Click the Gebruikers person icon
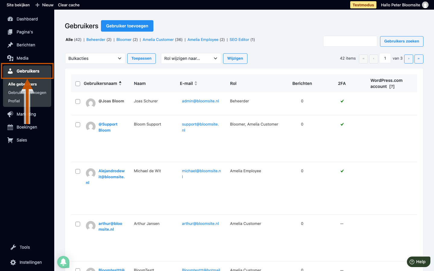The width and height of the screenshot is (434, 271). pos(10,71)
